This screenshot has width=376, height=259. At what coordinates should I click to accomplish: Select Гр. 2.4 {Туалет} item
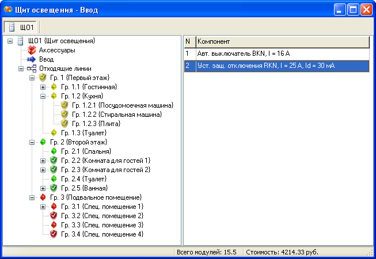83,179
